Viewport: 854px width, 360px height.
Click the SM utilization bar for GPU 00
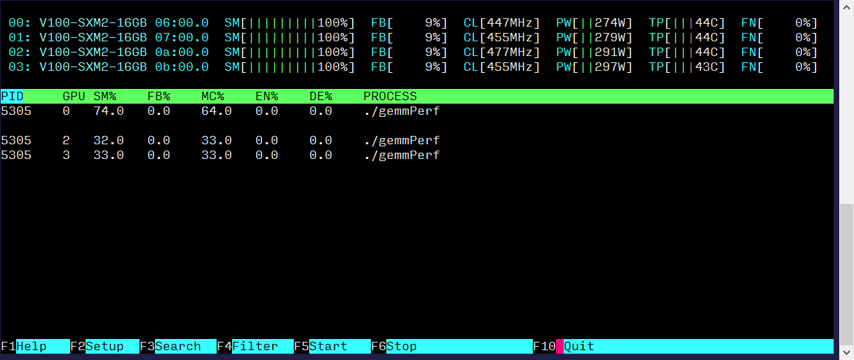290,22
